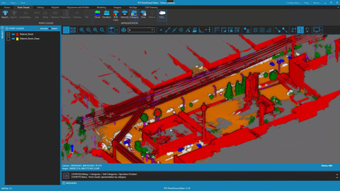Check the Diderot_Street_Clean visibility checkbox
Viewport: 340px width, 191px height.
[x=8, y=39]
